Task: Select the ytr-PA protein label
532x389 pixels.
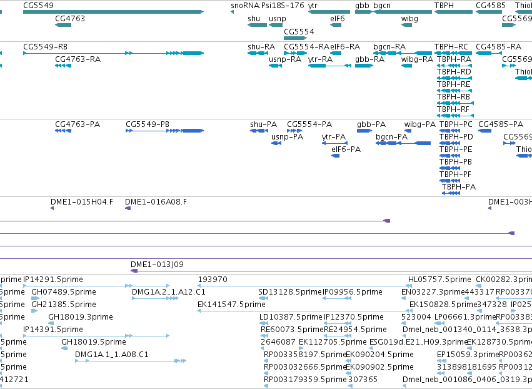Action: tap(334, 137)
